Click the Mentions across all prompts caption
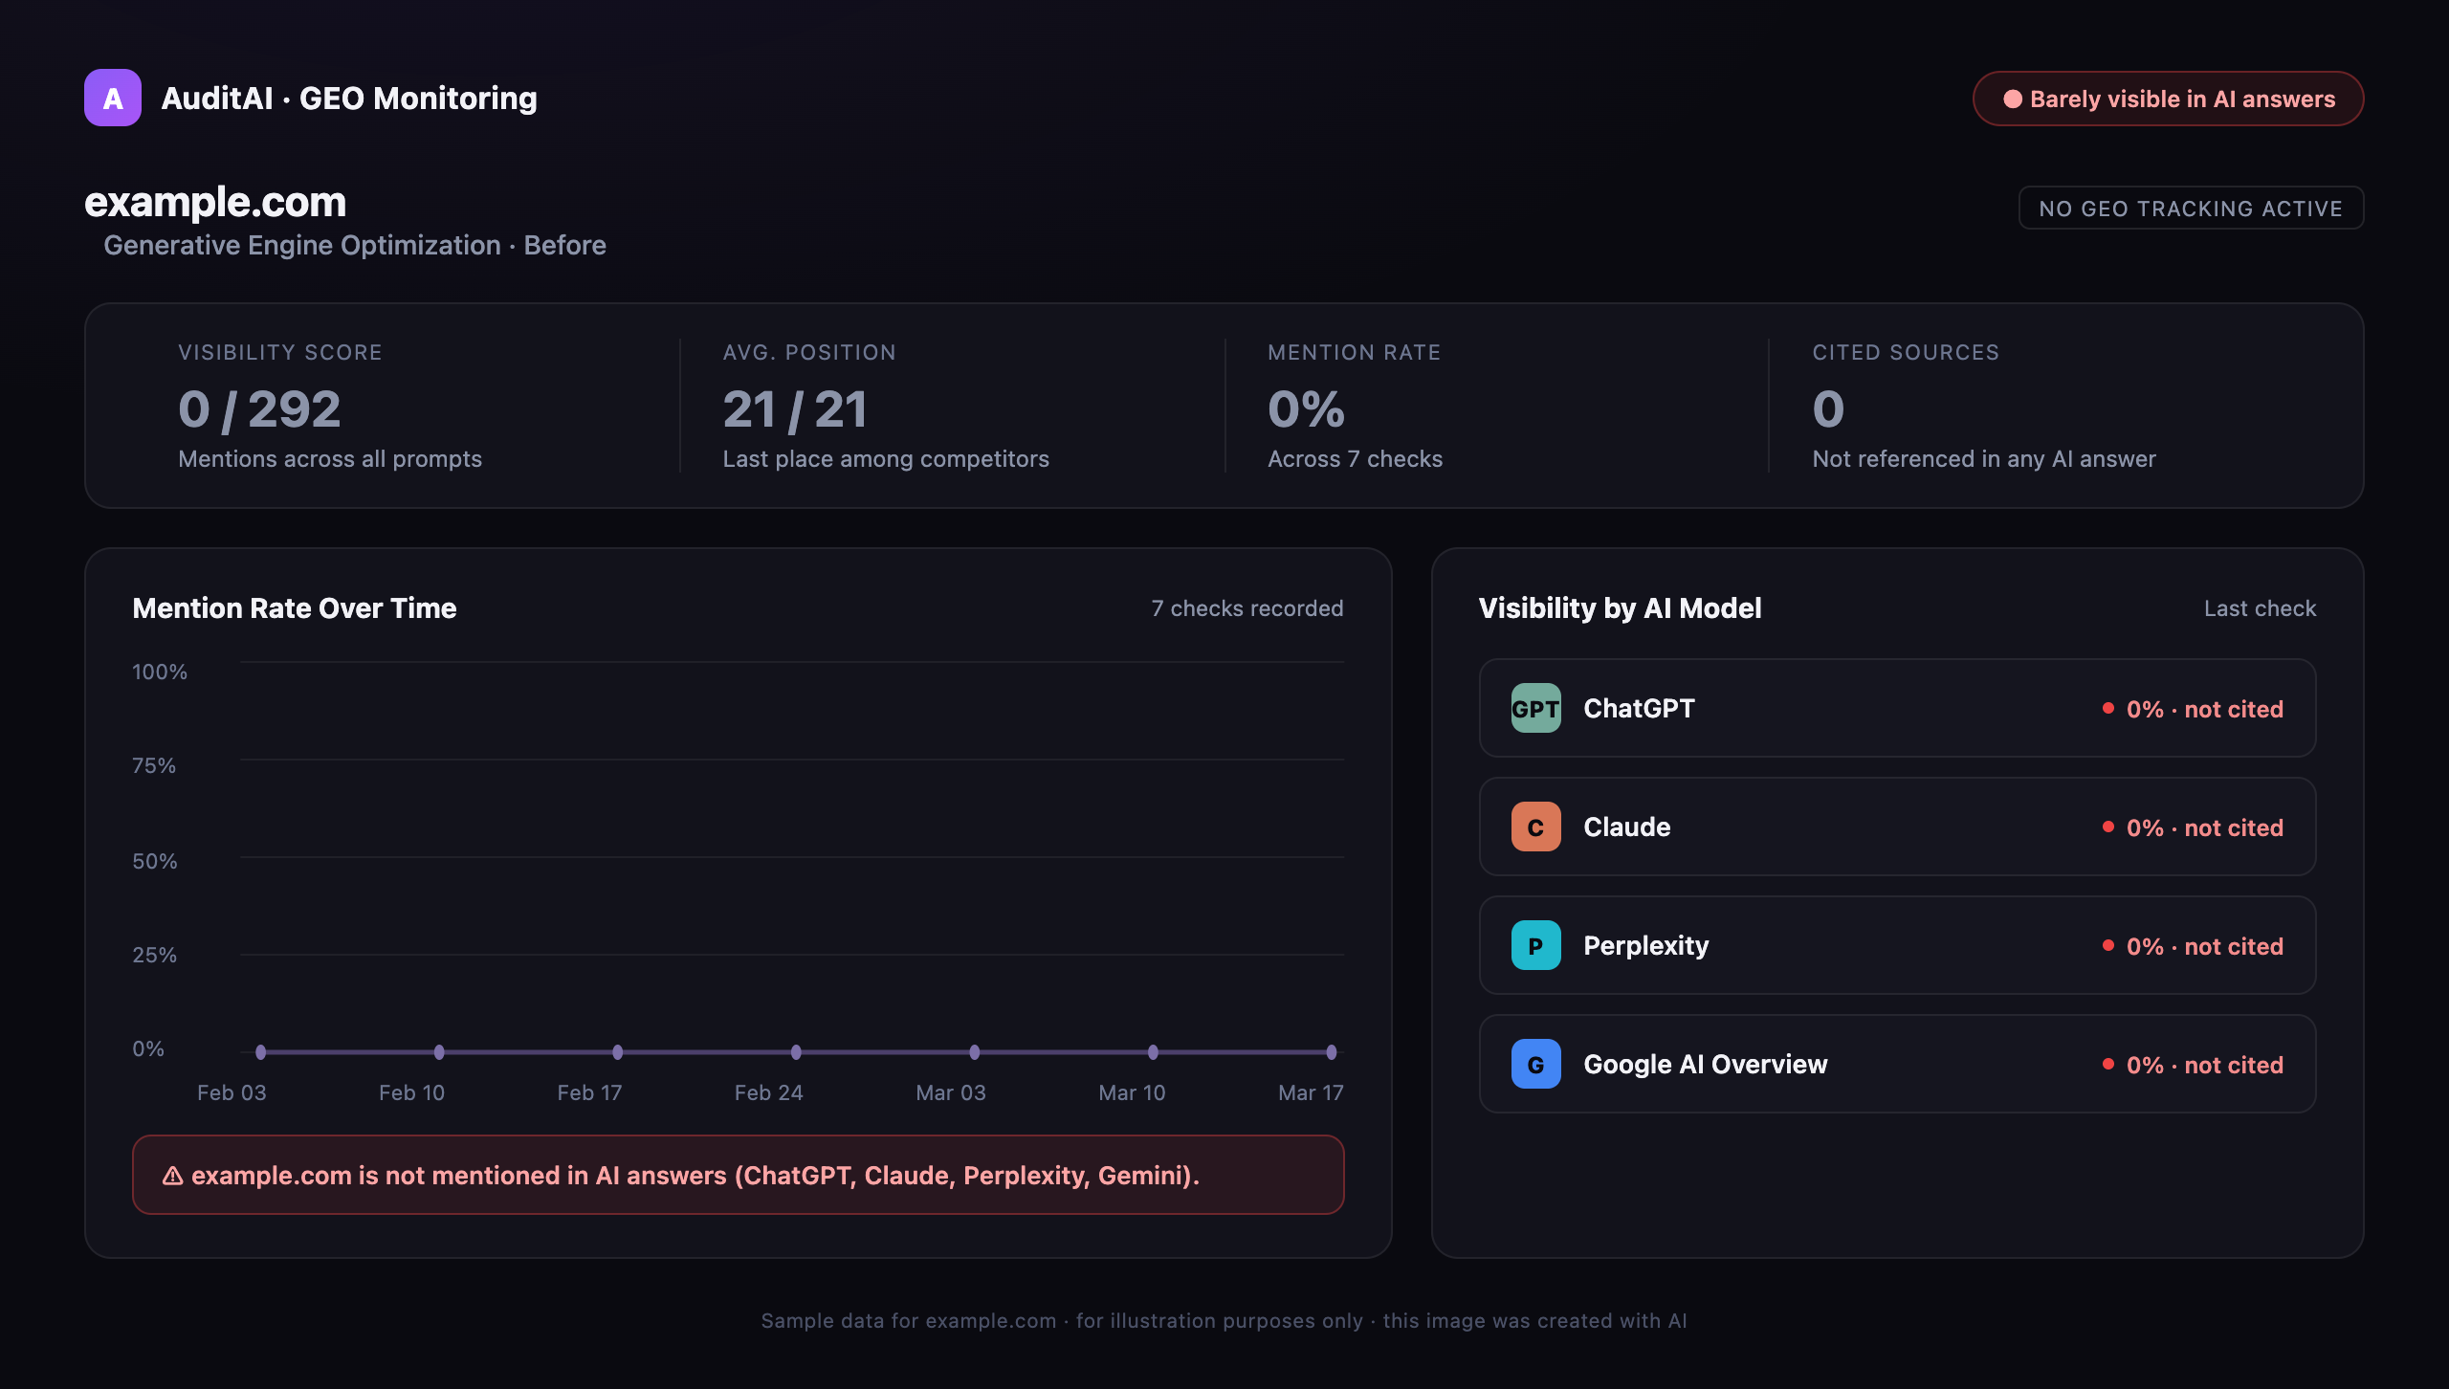The image size is (2449, 1389). coord(330,459)
